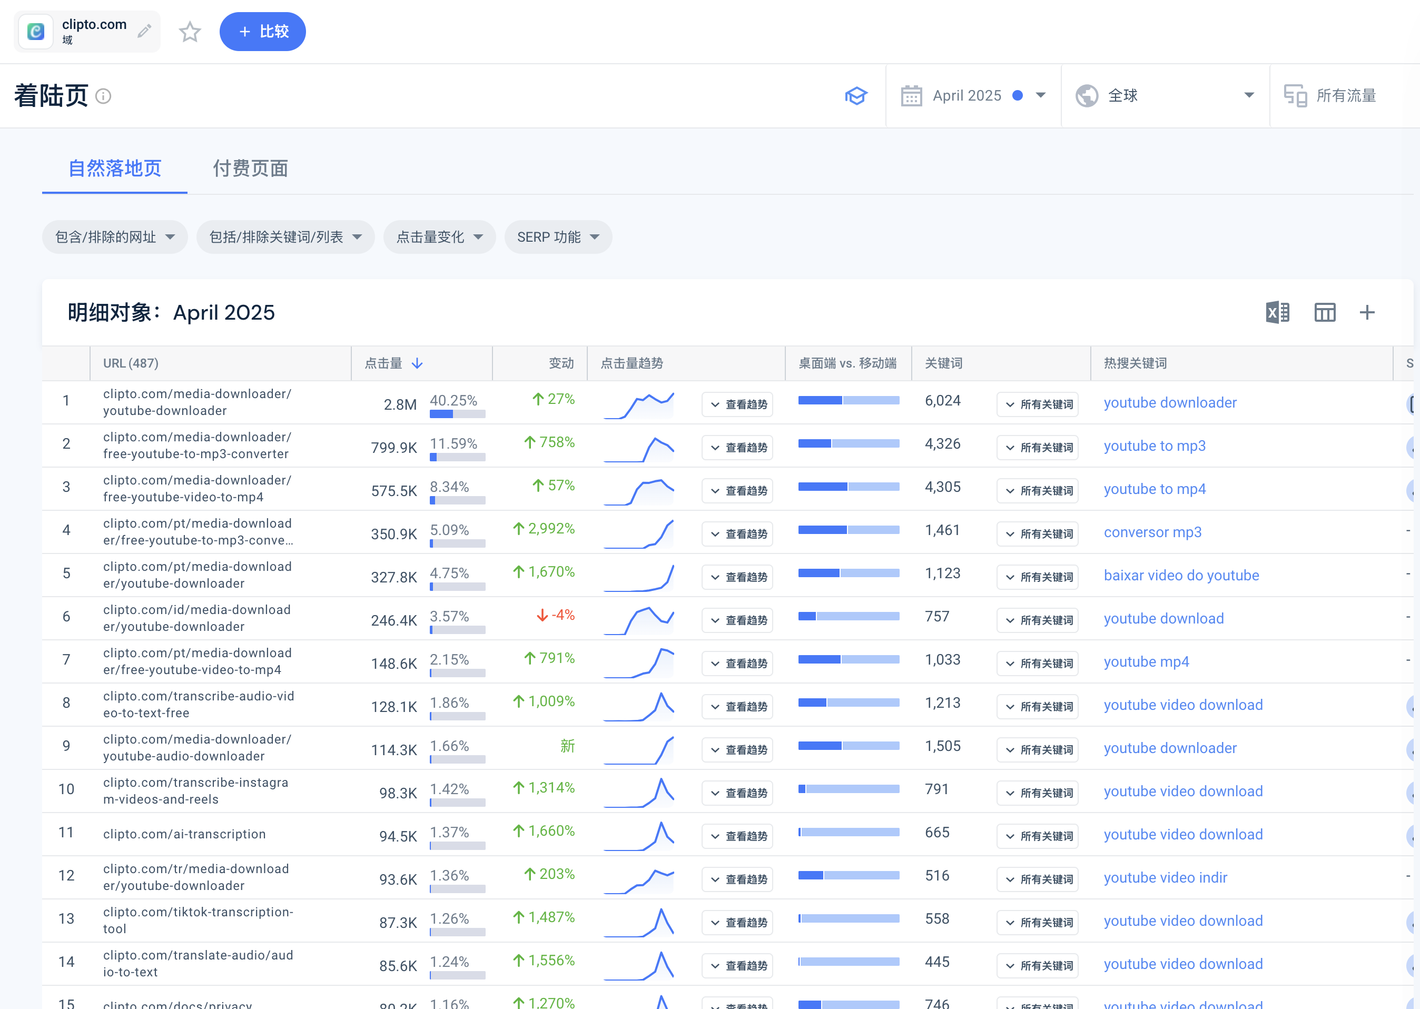Expand 查看趋势 for free-youtube-to-mp3-converter row 2
Viewport: 1420px width, 1009px height.
click(x=737, y=447)
